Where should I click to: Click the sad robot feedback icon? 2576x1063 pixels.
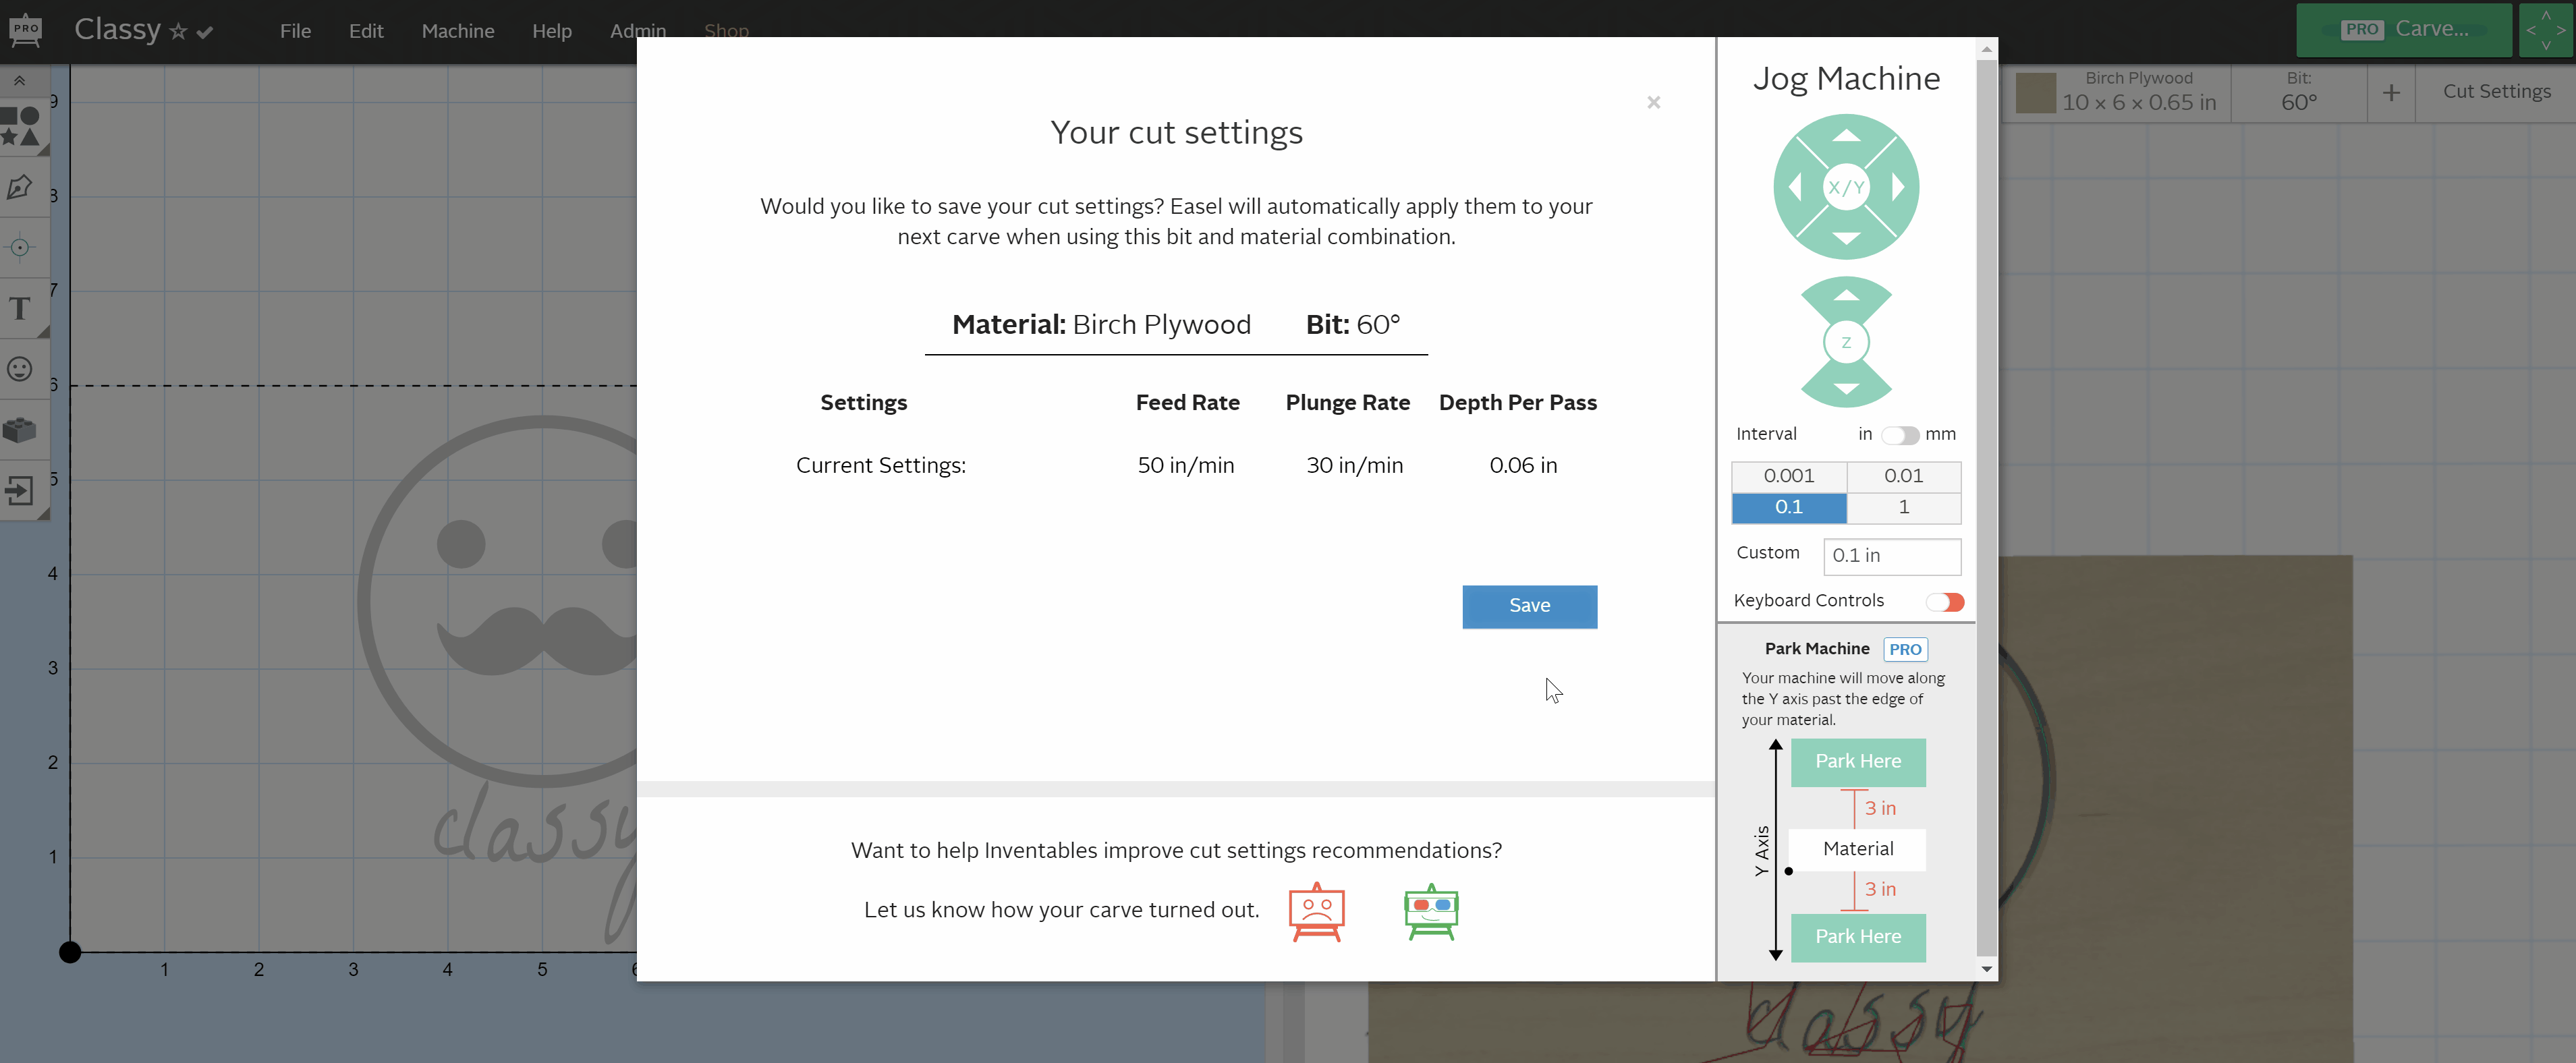pyautogui.click(x=1316, y=911)
